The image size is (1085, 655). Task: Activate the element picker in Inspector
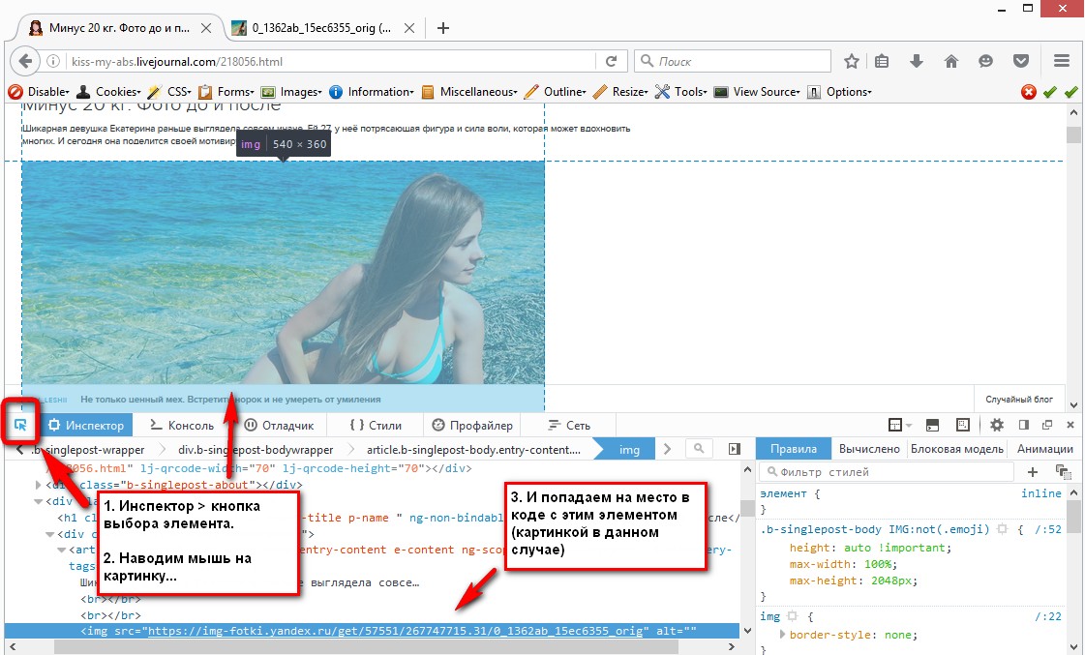click(20, 425)
